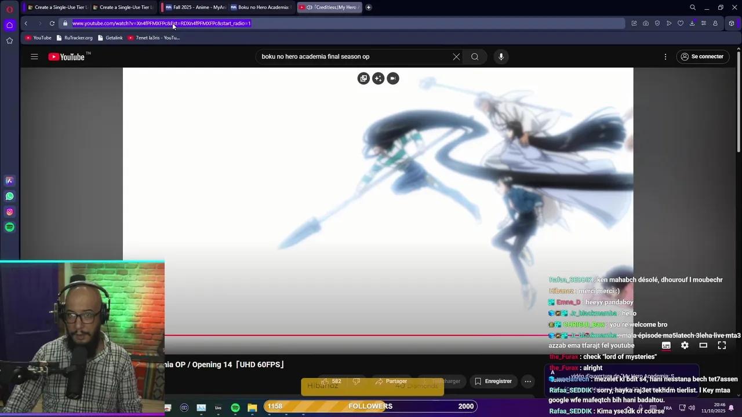742x417 pixels.
Task: Open the Live app in the taskbar
Action: pos(218,408)
